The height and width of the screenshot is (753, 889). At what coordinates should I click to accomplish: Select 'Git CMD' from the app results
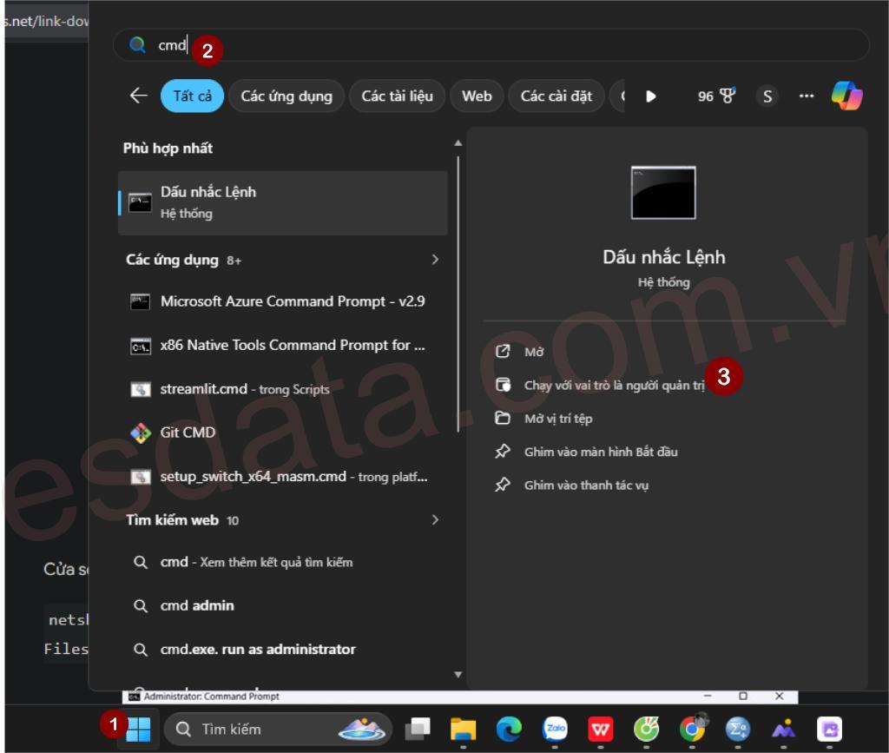[x=188, y=433]
